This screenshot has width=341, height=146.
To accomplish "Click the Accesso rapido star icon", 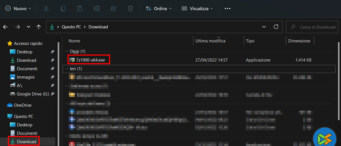I will pos(10,44).
